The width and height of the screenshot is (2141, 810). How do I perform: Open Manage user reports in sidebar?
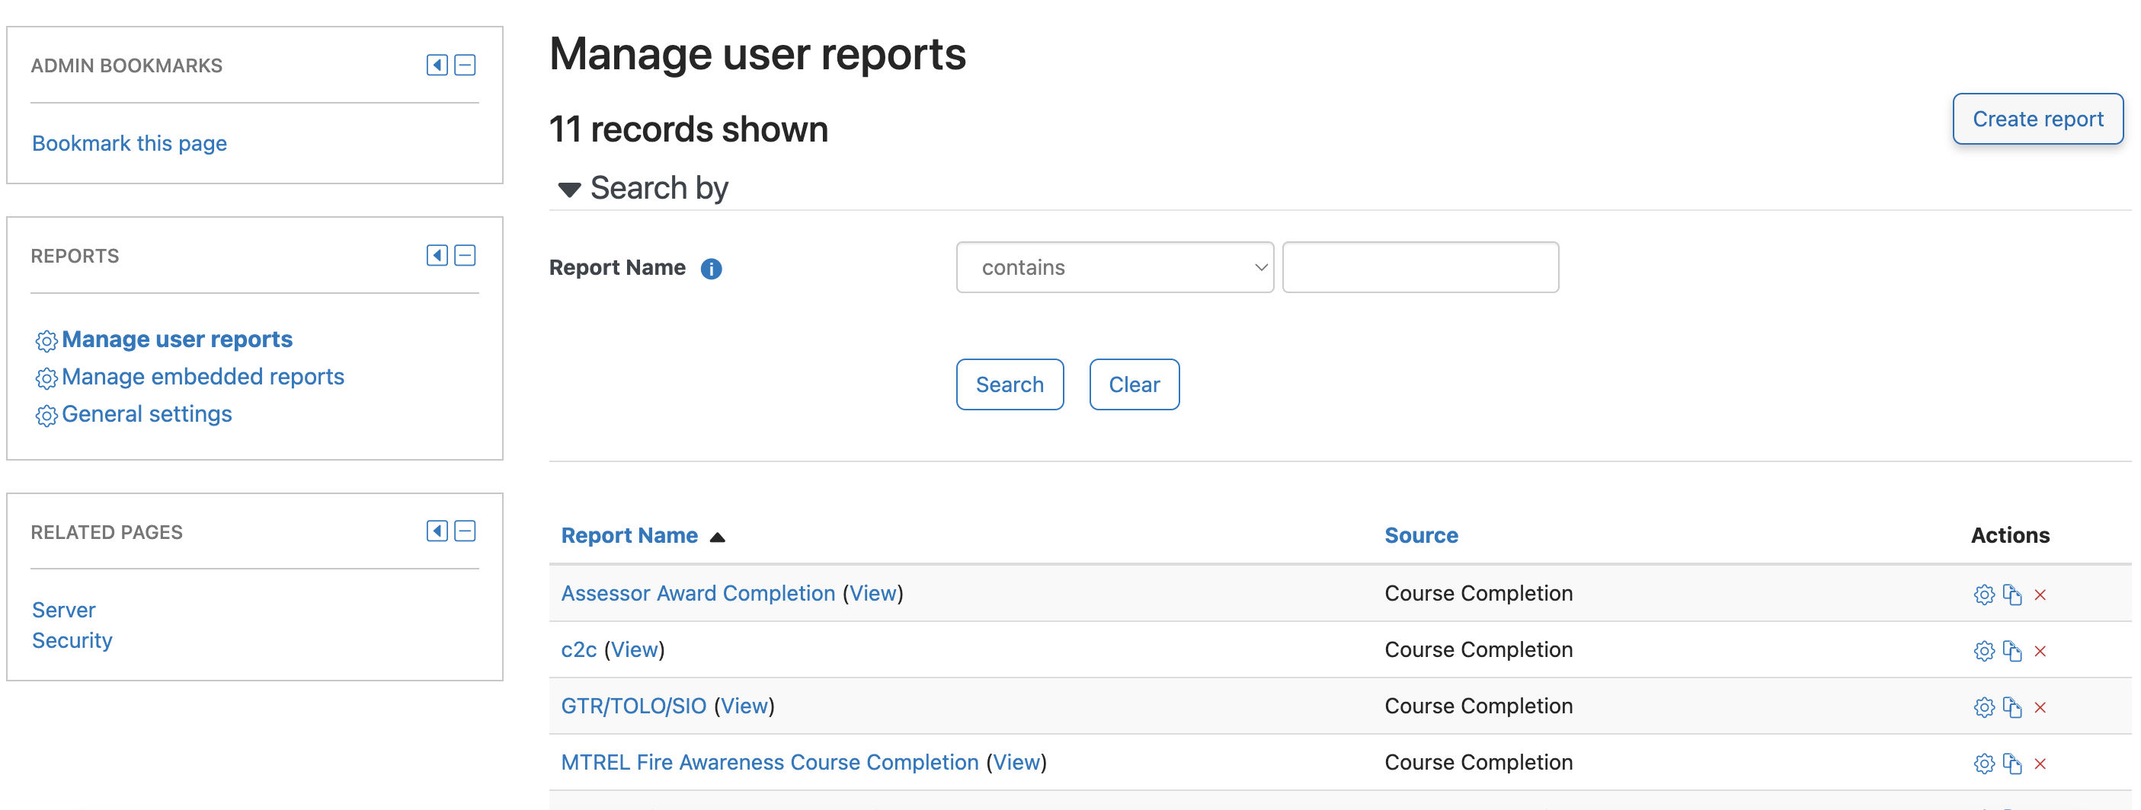(x=177, y=339)
